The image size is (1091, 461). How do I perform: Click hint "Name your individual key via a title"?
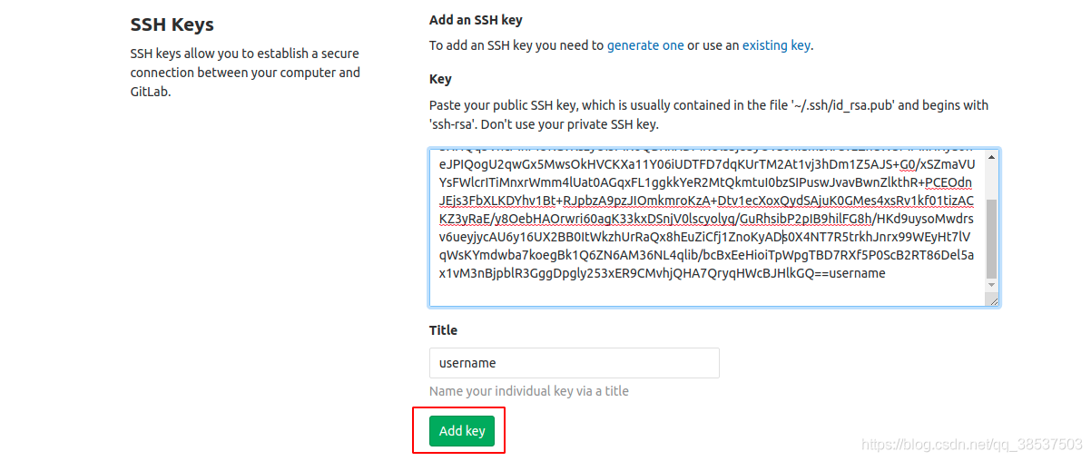528,391
